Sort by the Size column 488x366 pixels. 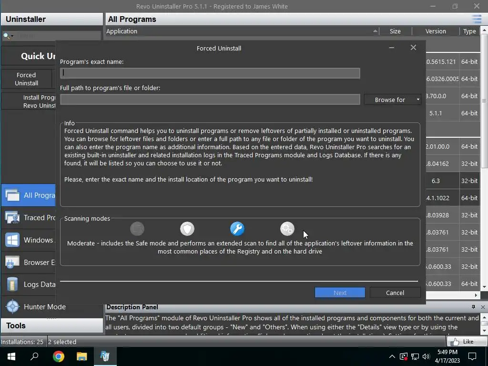pos(395,31)
